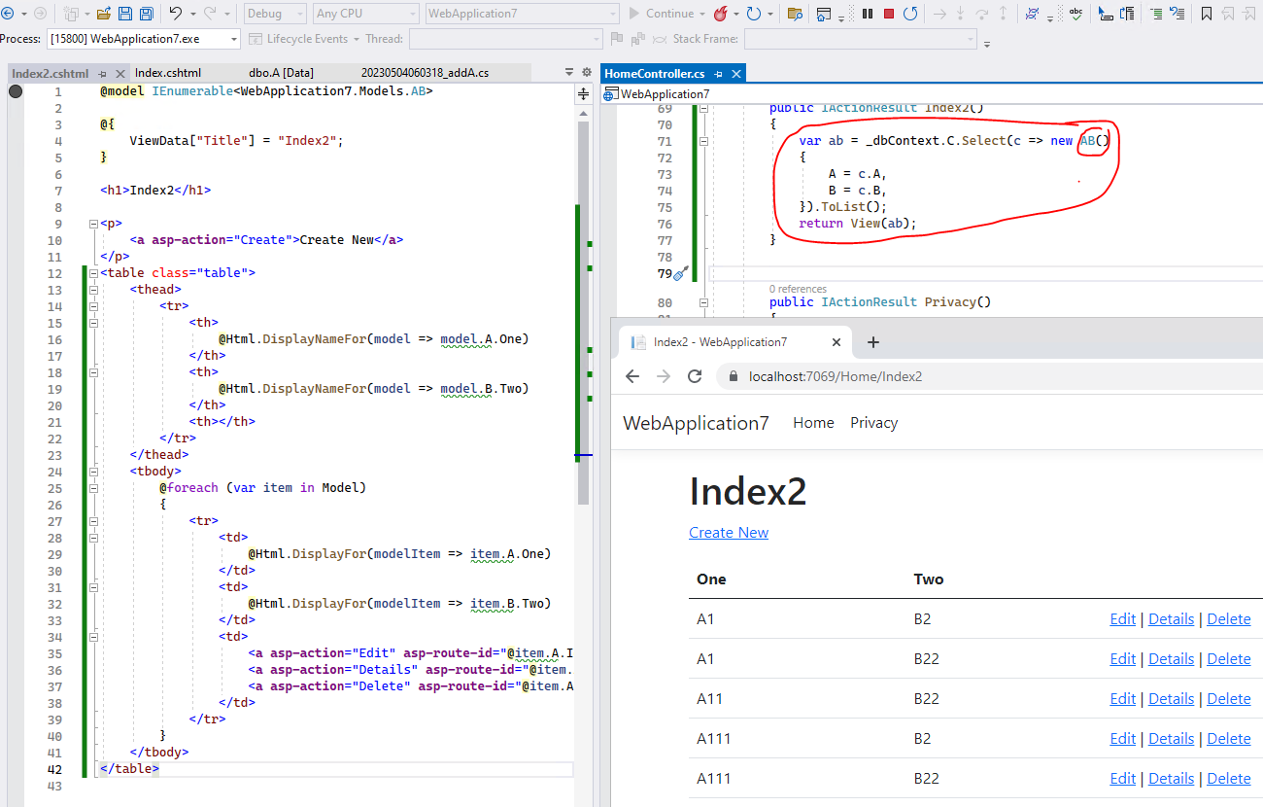Click the Save All icon

(146, 14)
